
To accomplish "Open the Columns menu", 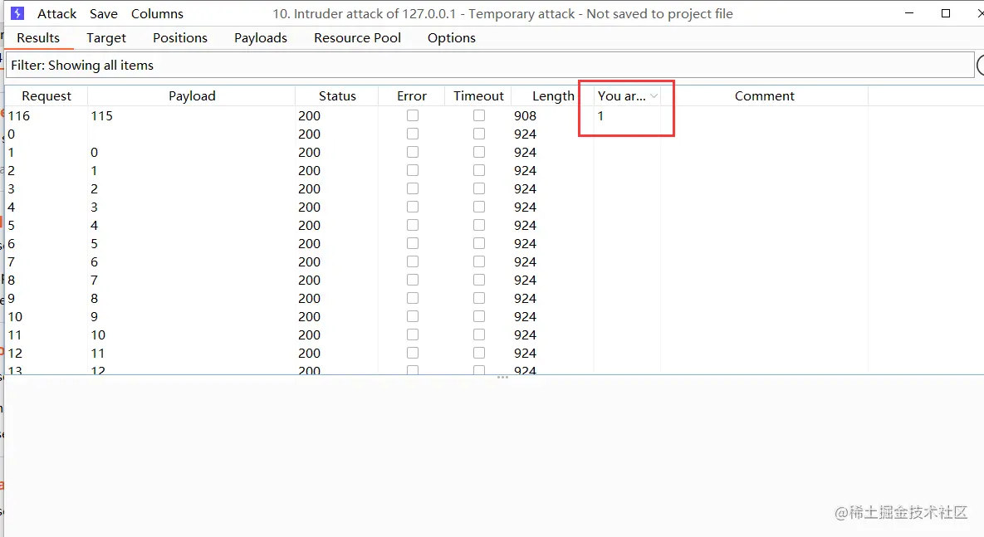I will (x=157, y=14).
